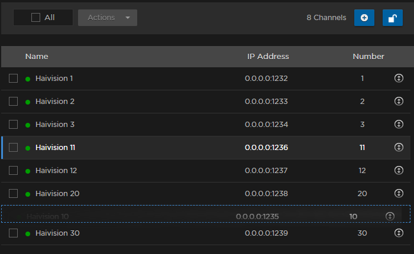The height and width of the screenshot is (254, 414).
Task: Enable the checkbox next to Haivision 30
Action: [13, 233]
